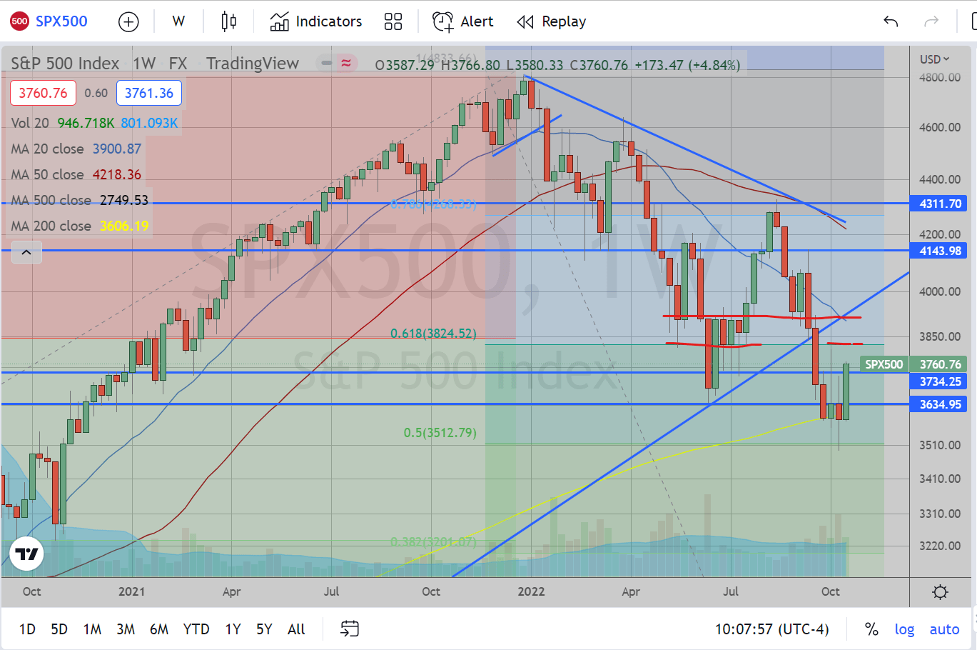
Task: Open indicator templates grid icon
Action: (393, 21)
